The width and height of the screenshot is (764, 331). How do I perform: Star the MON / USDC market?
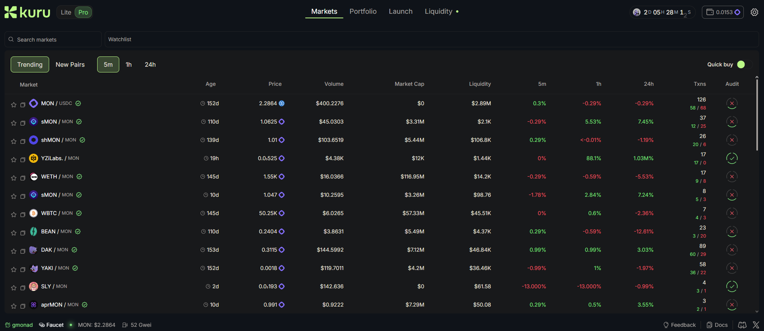point(14,104)
